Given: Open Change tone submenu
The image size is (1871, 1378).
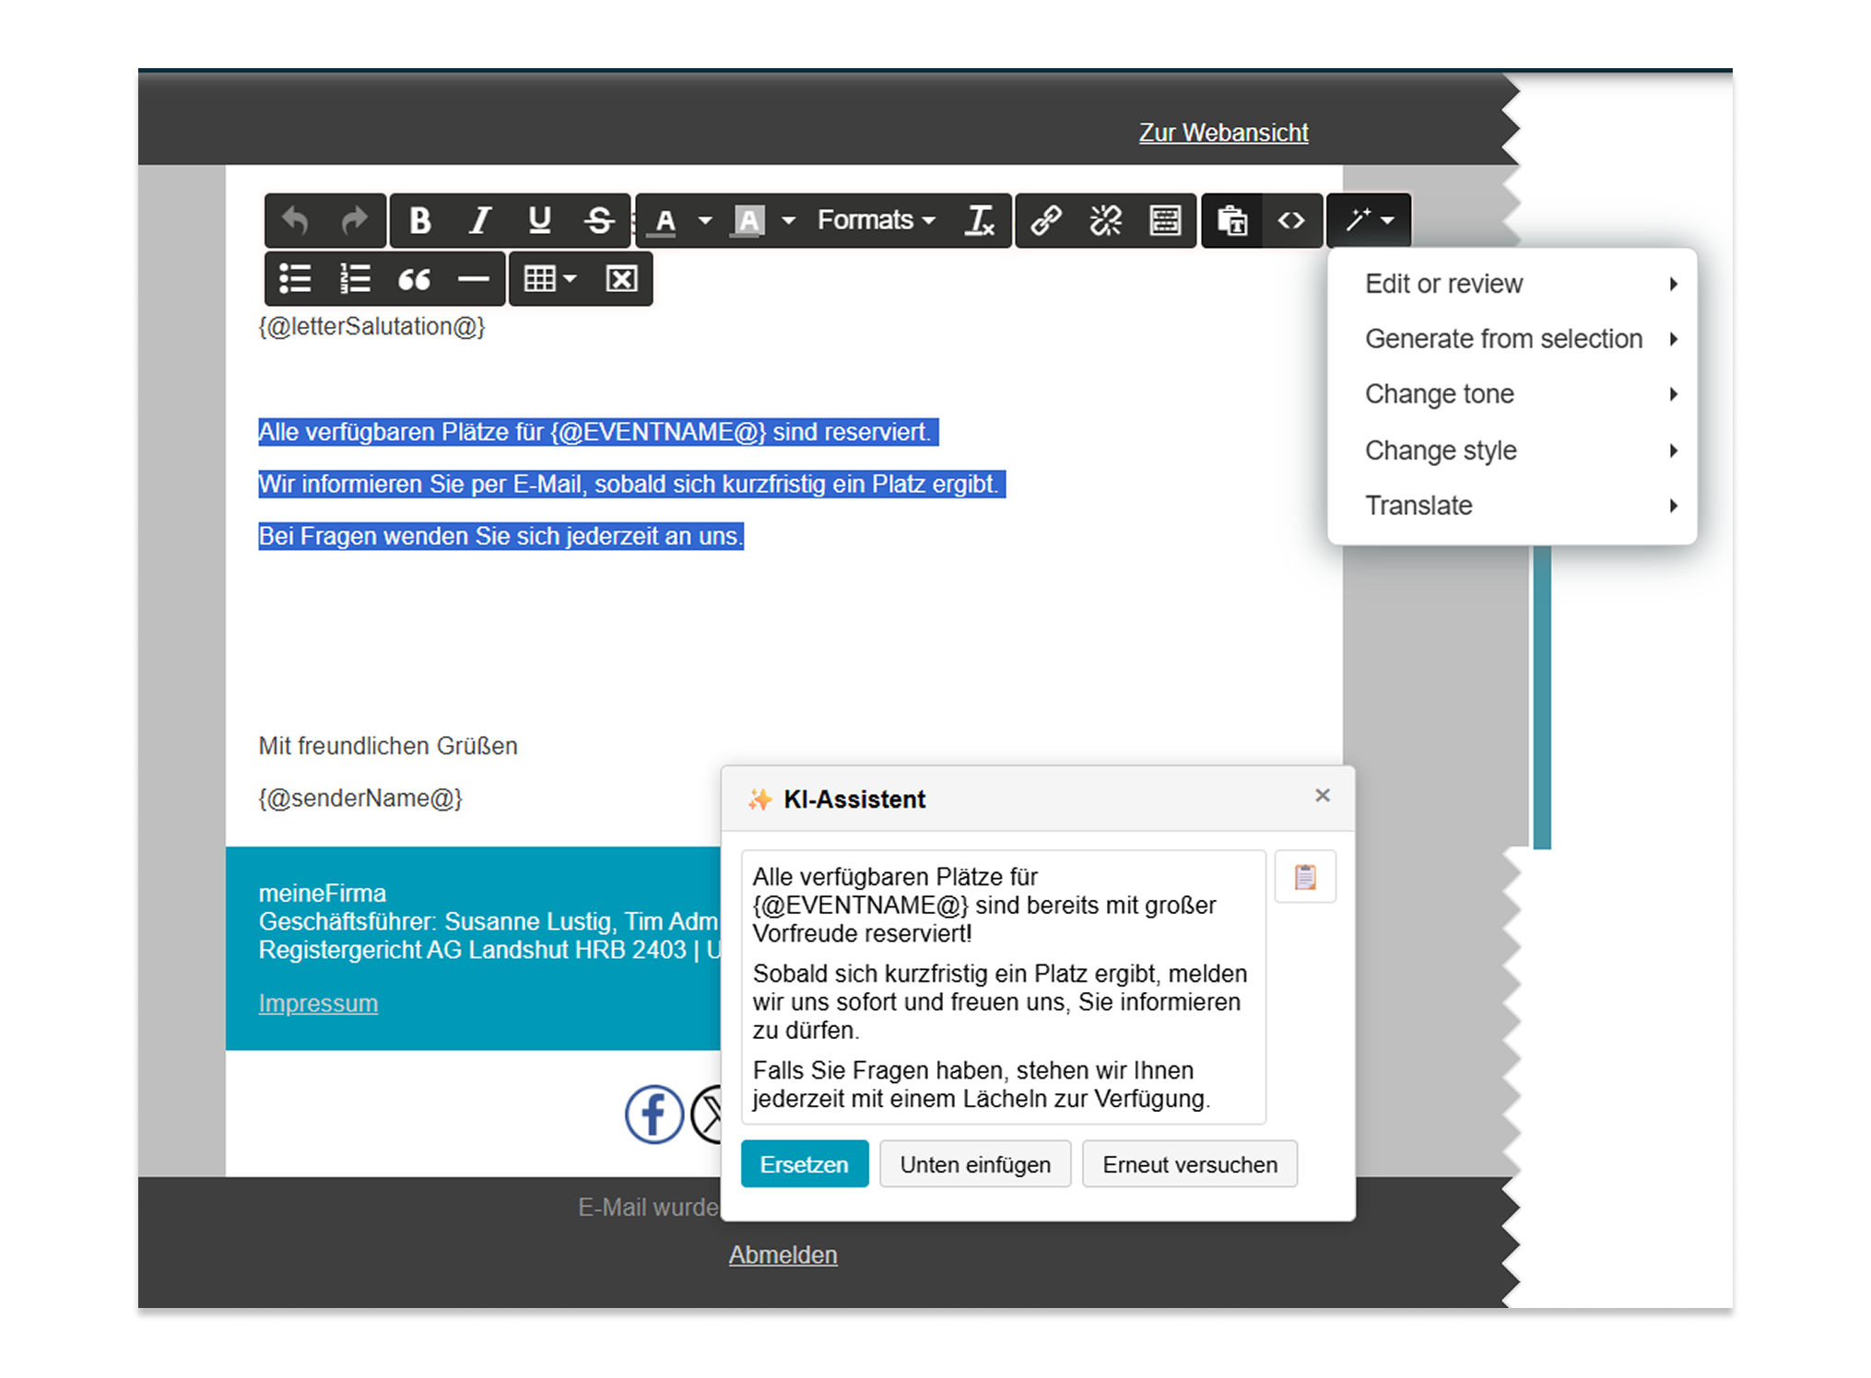Looking at the screenshot, I should (x=1512, y=394).
